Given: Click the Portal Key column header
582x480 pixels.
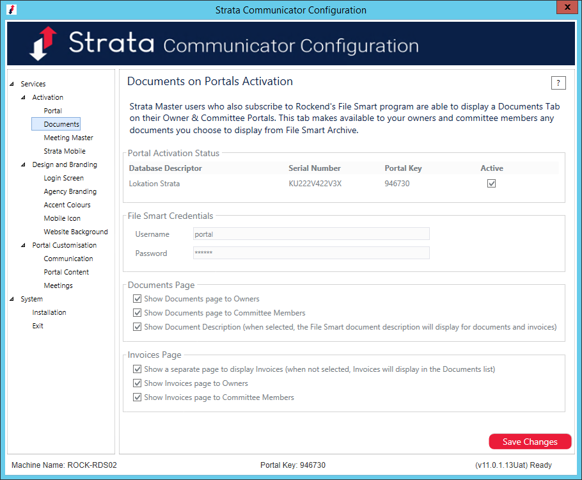Looking at the screenshot, I should coord(403,168).
